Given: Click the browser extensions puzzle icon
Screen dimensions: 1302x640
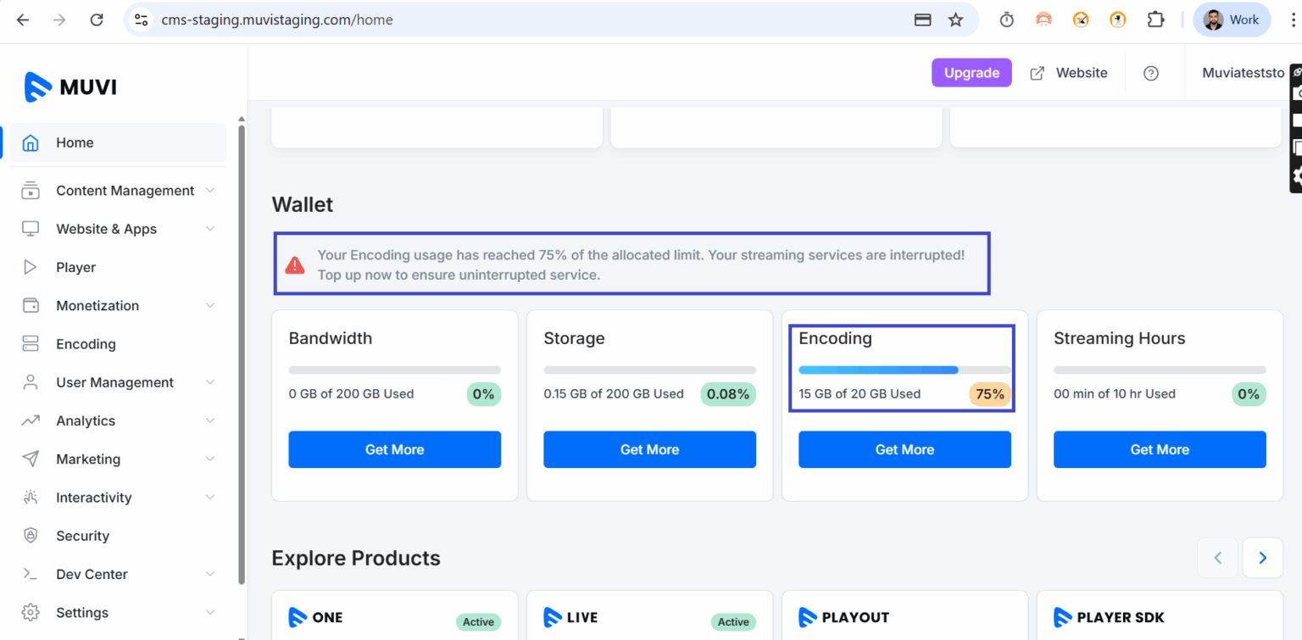Looking at the screenshot, I should (x=1155, y=19).
